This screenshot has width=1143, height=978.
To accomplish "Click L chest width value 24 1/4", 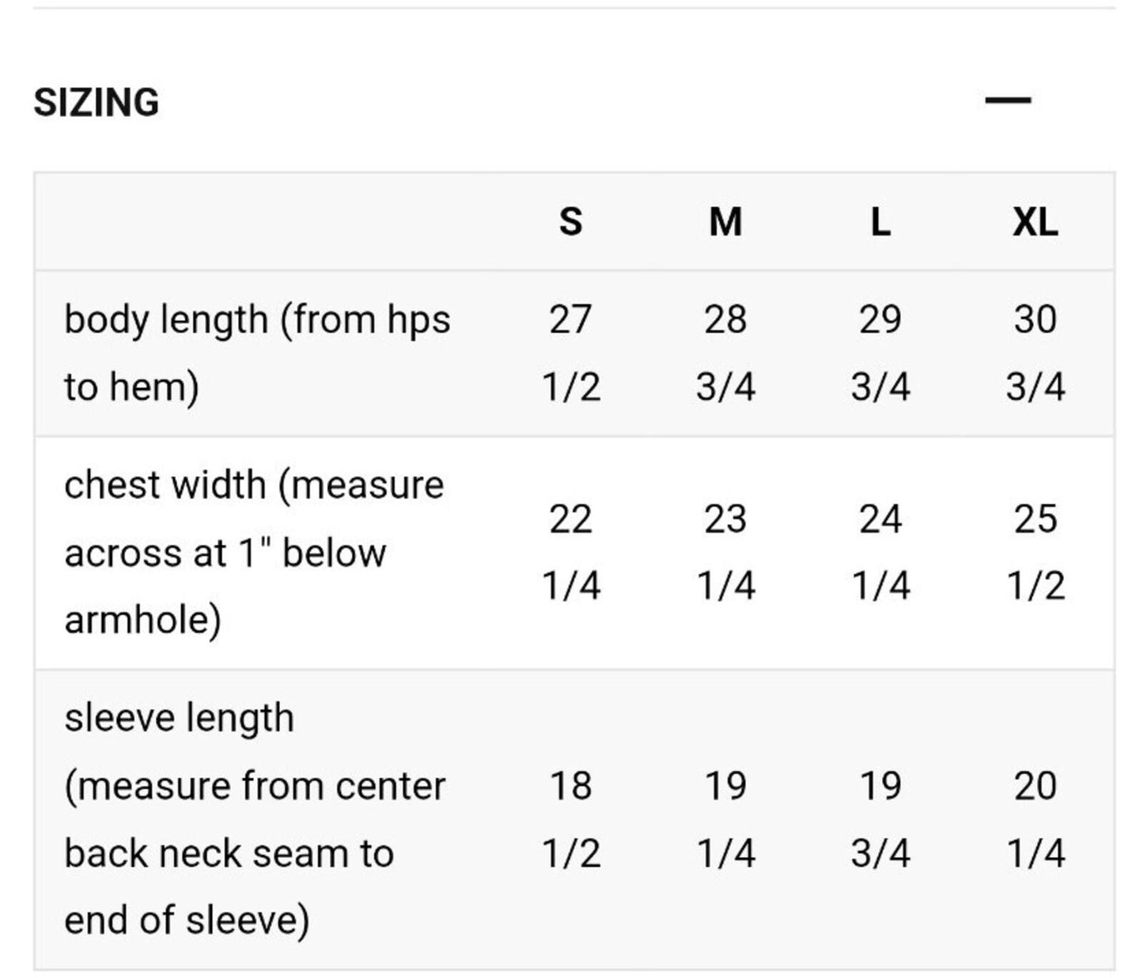I will tap(880, 552).
